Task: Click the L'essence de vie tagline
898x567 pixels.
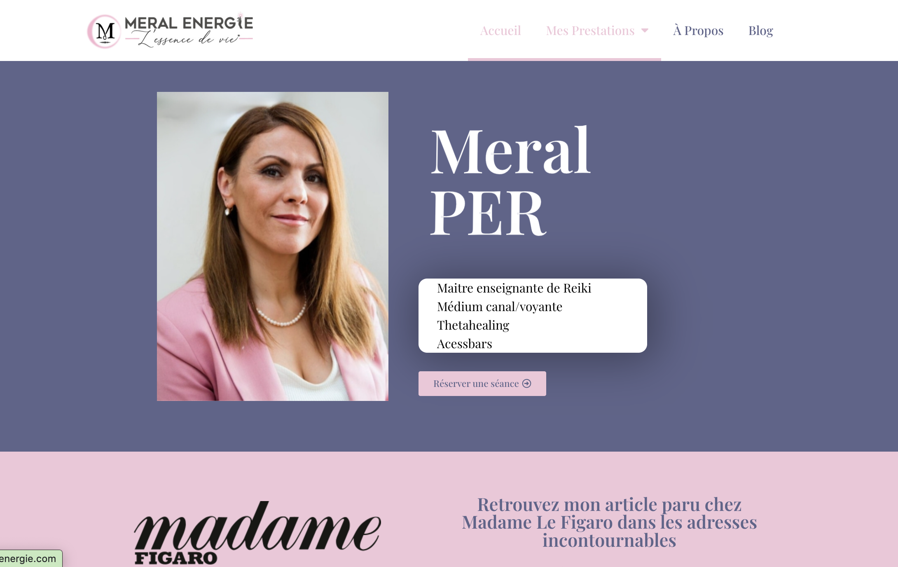Action: [189, 40]
